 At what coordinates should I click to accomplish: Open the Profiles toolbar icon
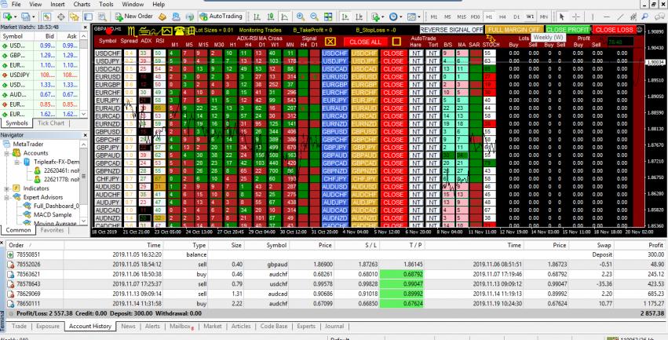coord(27,17)
